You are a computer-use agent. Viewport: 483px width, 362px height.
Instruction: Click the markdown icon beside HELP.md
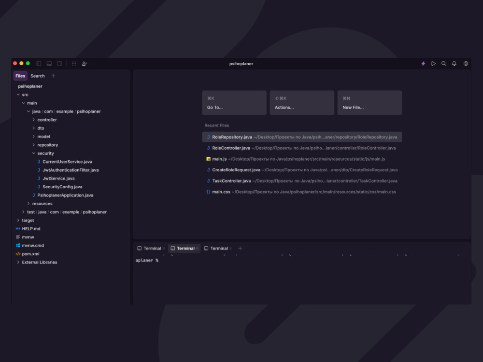click(x=18, y=229)
